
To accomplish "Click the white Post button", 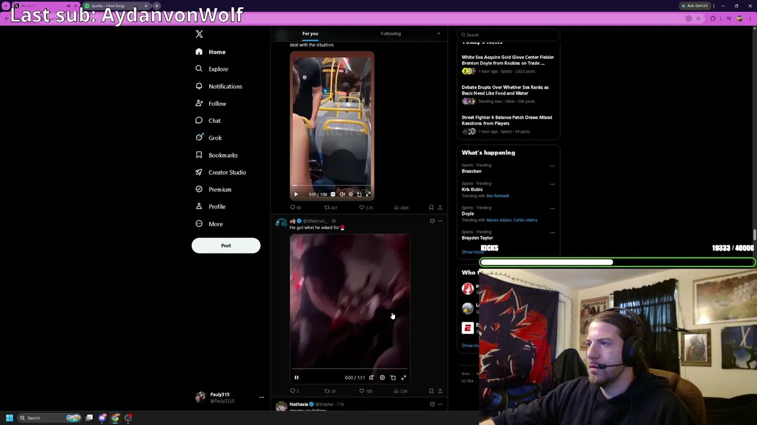I will (x=226, y=246).
